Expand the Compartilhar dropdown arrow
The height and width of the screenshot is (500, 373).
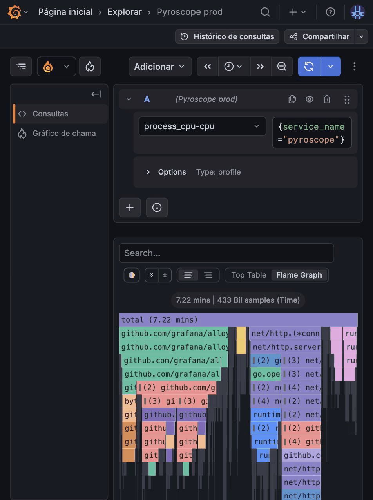[x=361, y=36]
